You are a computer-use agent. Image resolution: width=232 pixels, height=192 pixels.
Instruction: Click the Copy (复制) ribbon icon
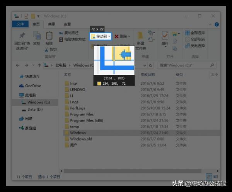(x=37, y=35)
